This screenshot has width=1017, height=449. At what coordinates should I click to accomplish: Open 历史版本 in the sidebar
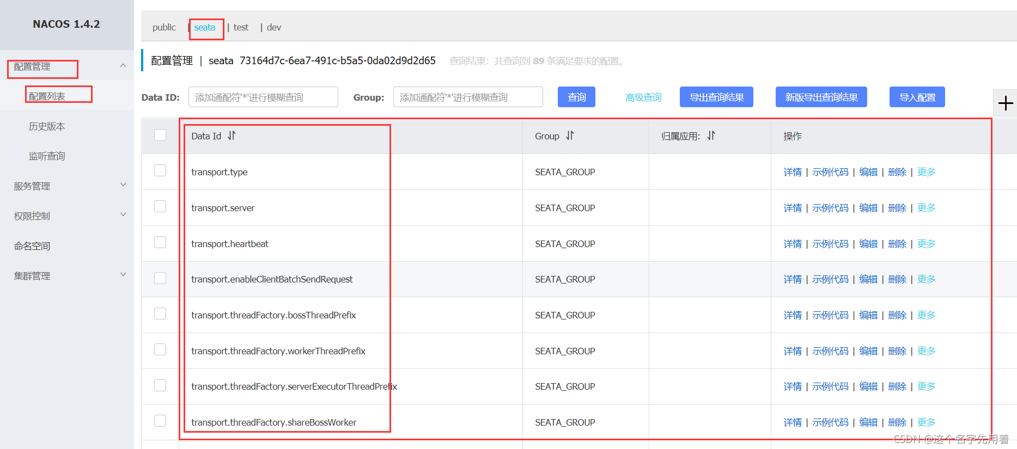pos(47,126)
